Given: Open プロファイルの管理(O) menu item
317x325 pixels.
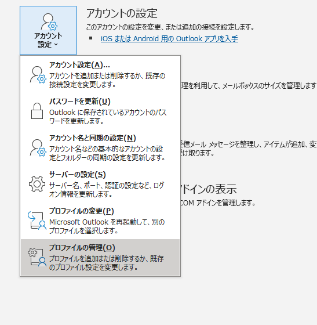Looking at the screenshot, I should point(100,258).
